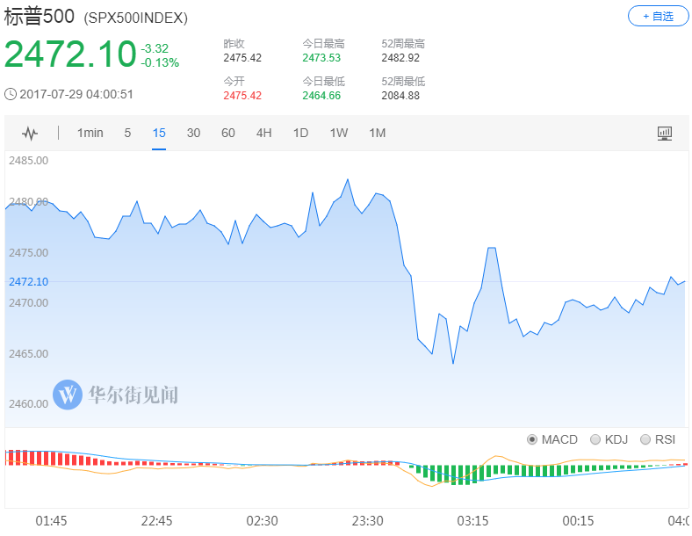Click the timestamp 2017-07-29 04:00:51
The height and width of the screenshot is (536, 692).
(x=76, y=94)
